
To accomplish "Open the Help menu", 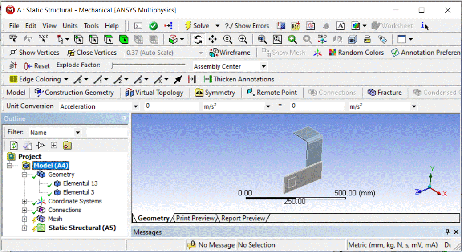I will [x=112, y=26].
